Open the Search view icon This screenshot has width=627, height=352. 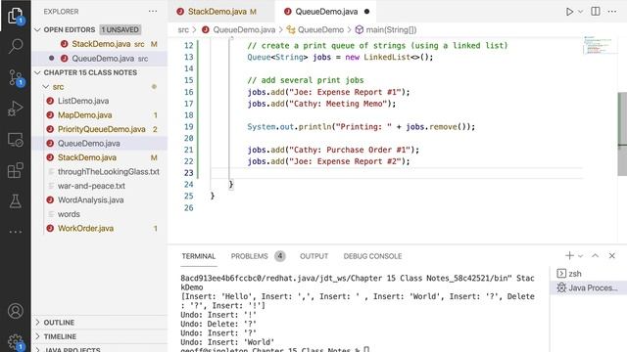click(x=16, y=46)
